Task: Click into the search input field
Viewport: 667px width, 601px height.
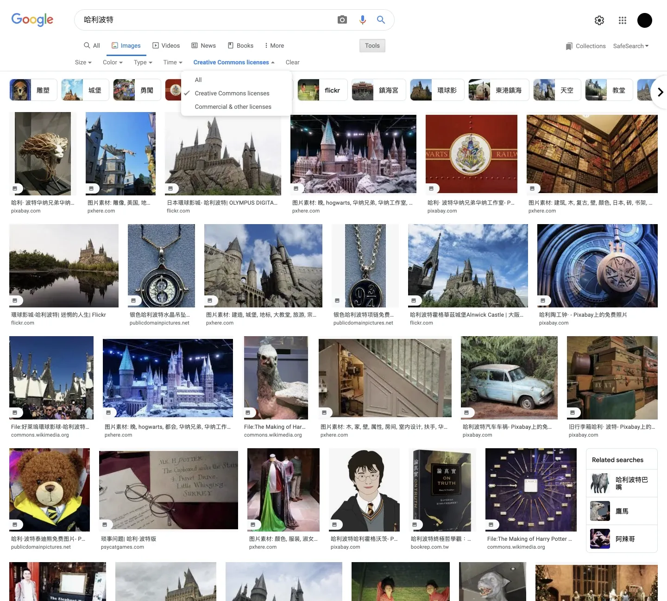Action: 206,20
